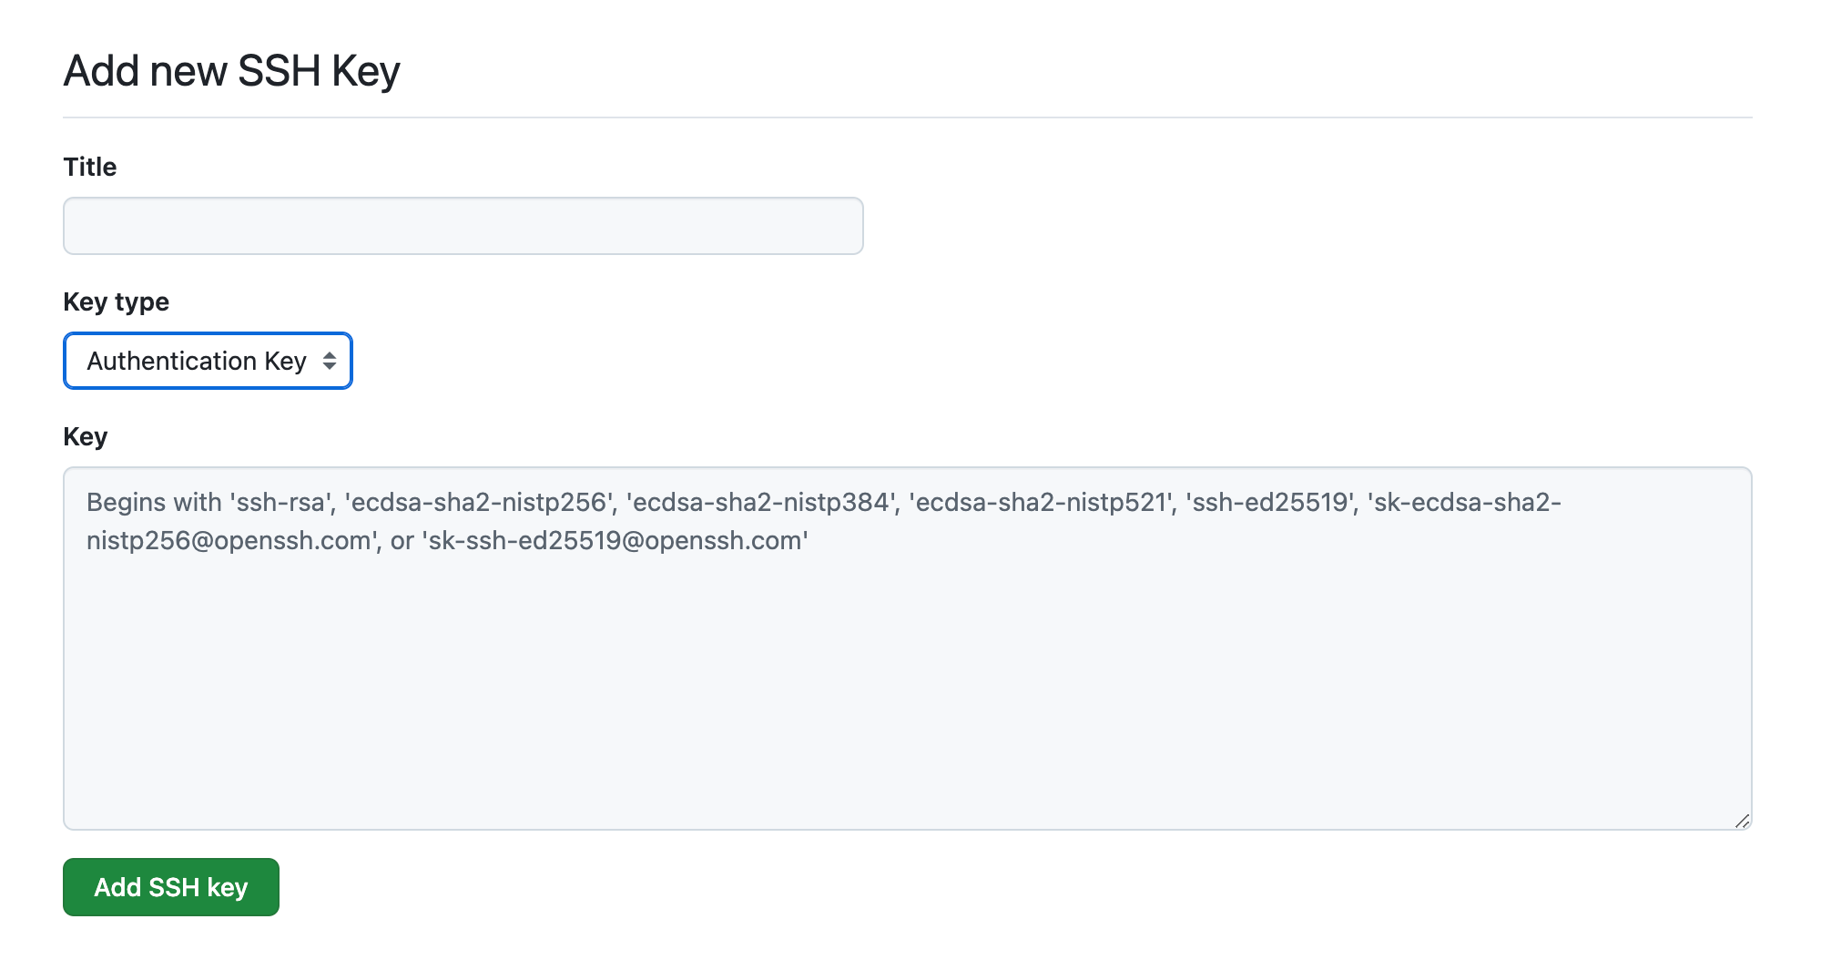
Task: Click the Add new SSH Key heading
Action: coord(231,71)
